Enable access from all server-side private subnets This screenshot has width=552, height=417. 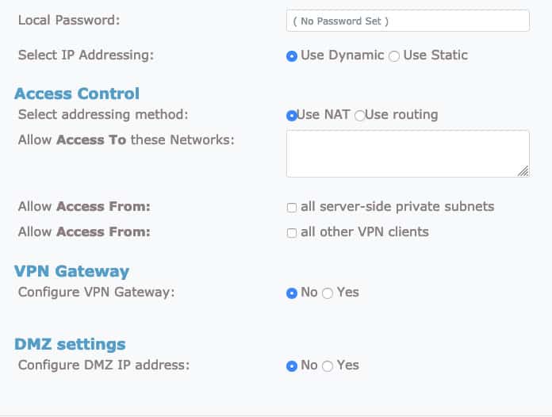click(292, 208)
